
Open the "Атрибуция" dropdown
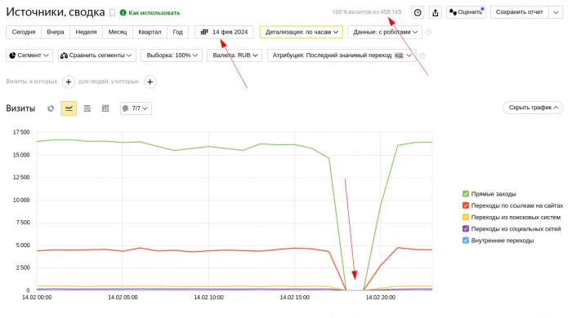click(x=342, y=55)
